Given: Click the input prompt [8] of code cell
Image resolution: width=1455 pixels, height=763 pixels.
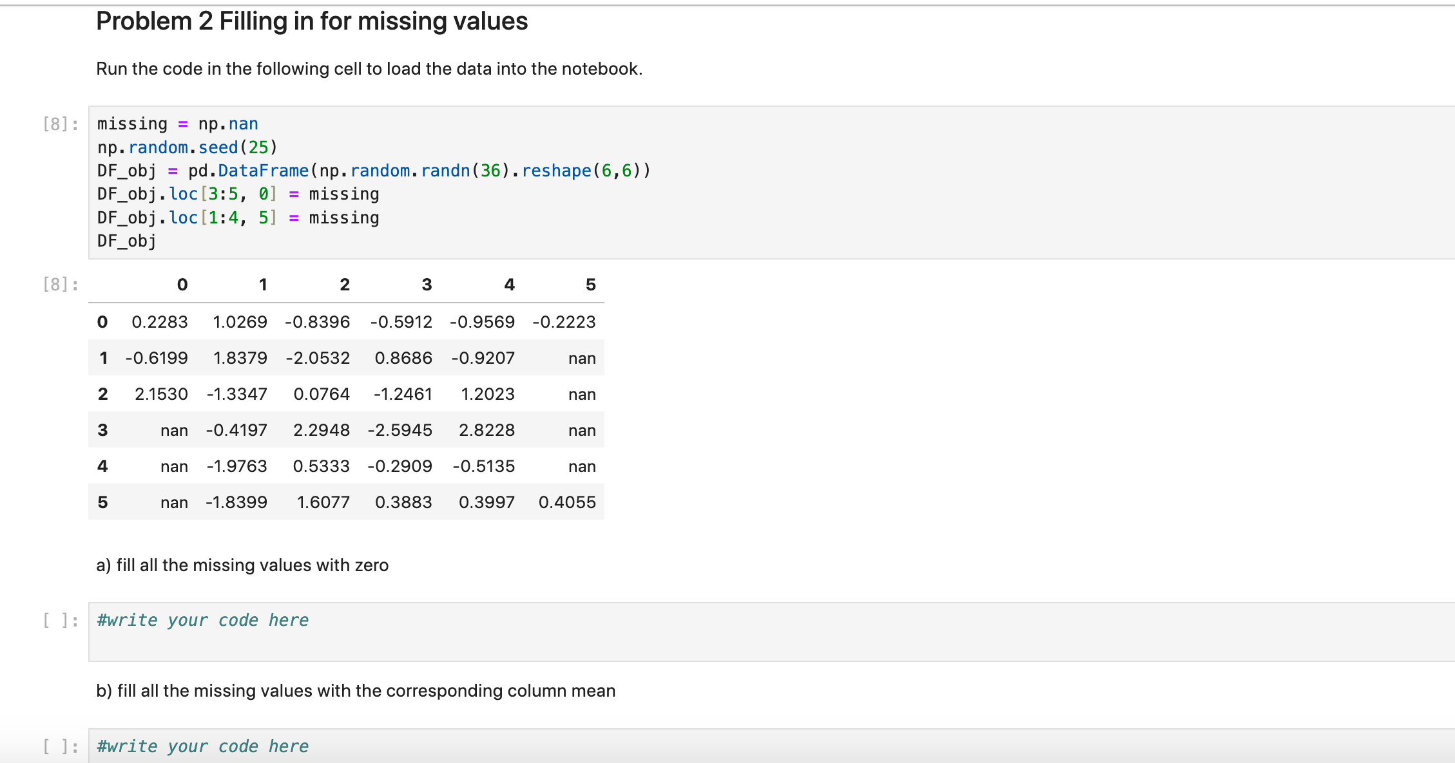Looking at the screenshot, I should pos(61,124).
